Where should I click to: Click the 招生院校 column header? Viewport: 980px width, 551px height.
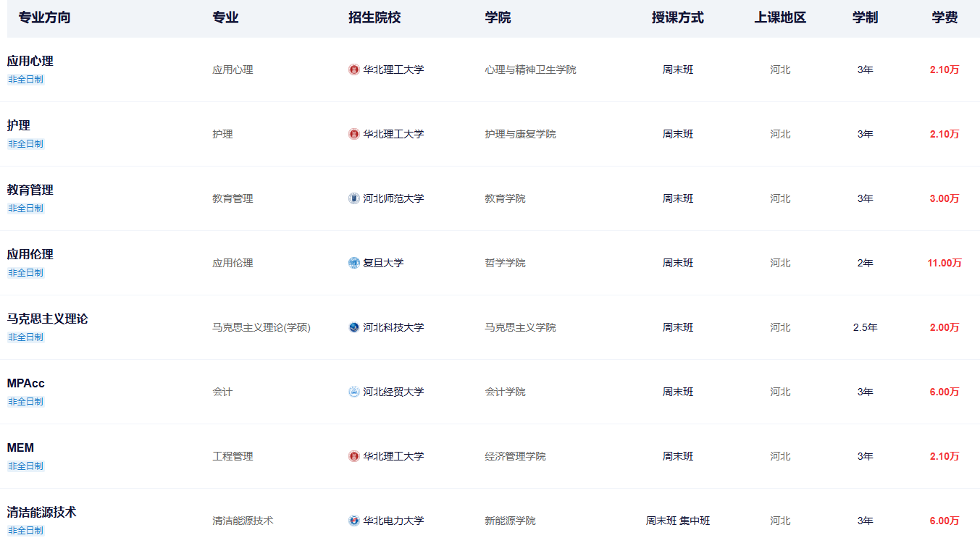coord(374,17)
